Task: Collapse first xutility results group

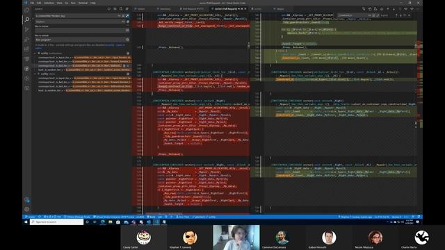Action: (35, 53)
